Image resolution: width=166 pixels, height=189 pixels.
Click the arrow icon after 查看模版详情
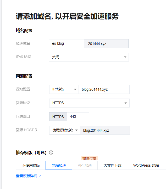pyautogui.click(x=40, y=176)
